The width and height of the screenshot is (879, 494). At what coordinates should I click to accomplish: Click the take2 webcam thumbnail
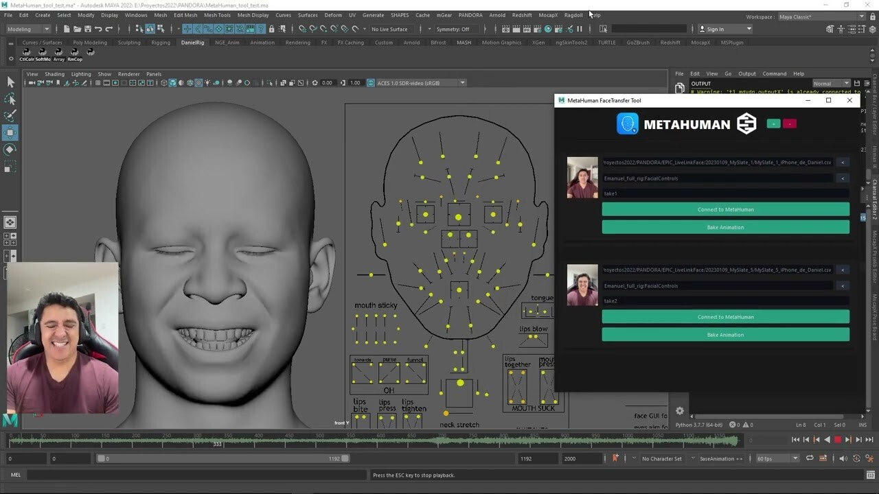pos(582,285)
